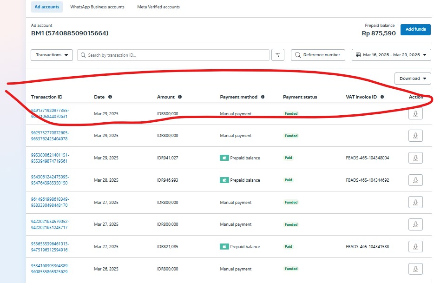Click the Reference number button
This screenshot has width=434, height=283.
(318, 55)
